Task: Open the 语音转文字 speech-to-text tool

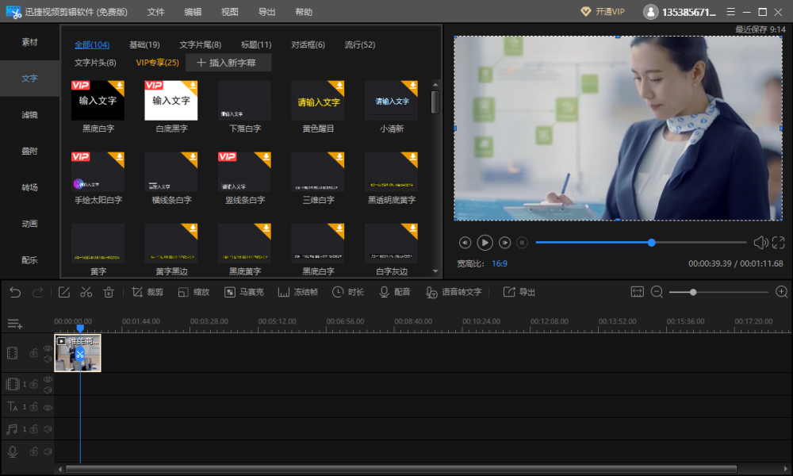Action: (454, 292)
